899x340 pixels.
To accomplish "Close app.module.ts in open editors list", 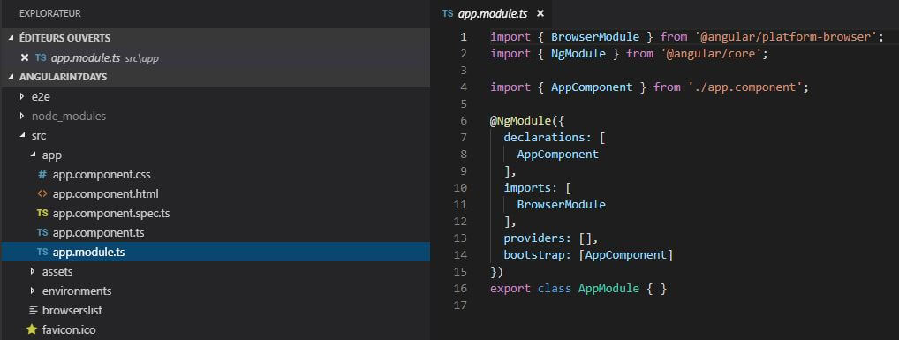I will pyautogui.click(x=24, y=57).
